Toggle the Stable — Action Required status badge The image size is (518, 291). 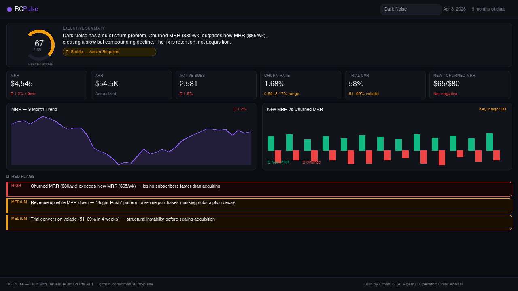coord(109,52)
